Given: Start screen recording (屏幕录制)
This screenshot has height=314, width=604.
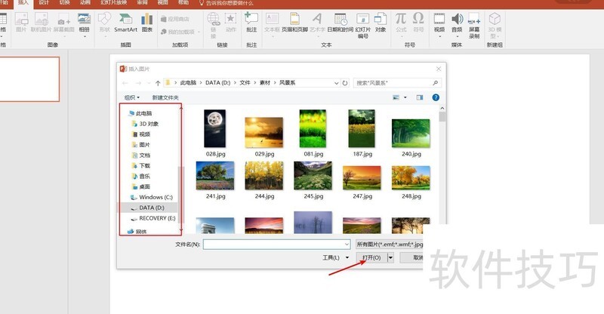Looking at the screenshot, I should (x=474, y=26).
